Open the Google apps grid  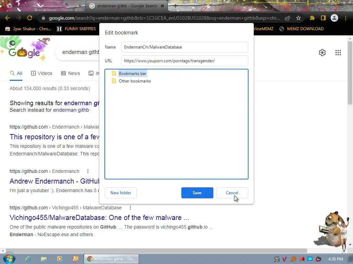[338, 53]
